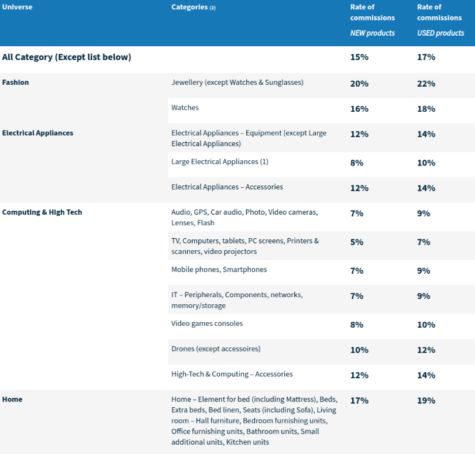
Task: Select the NEW products commission header
Action: 372,20
